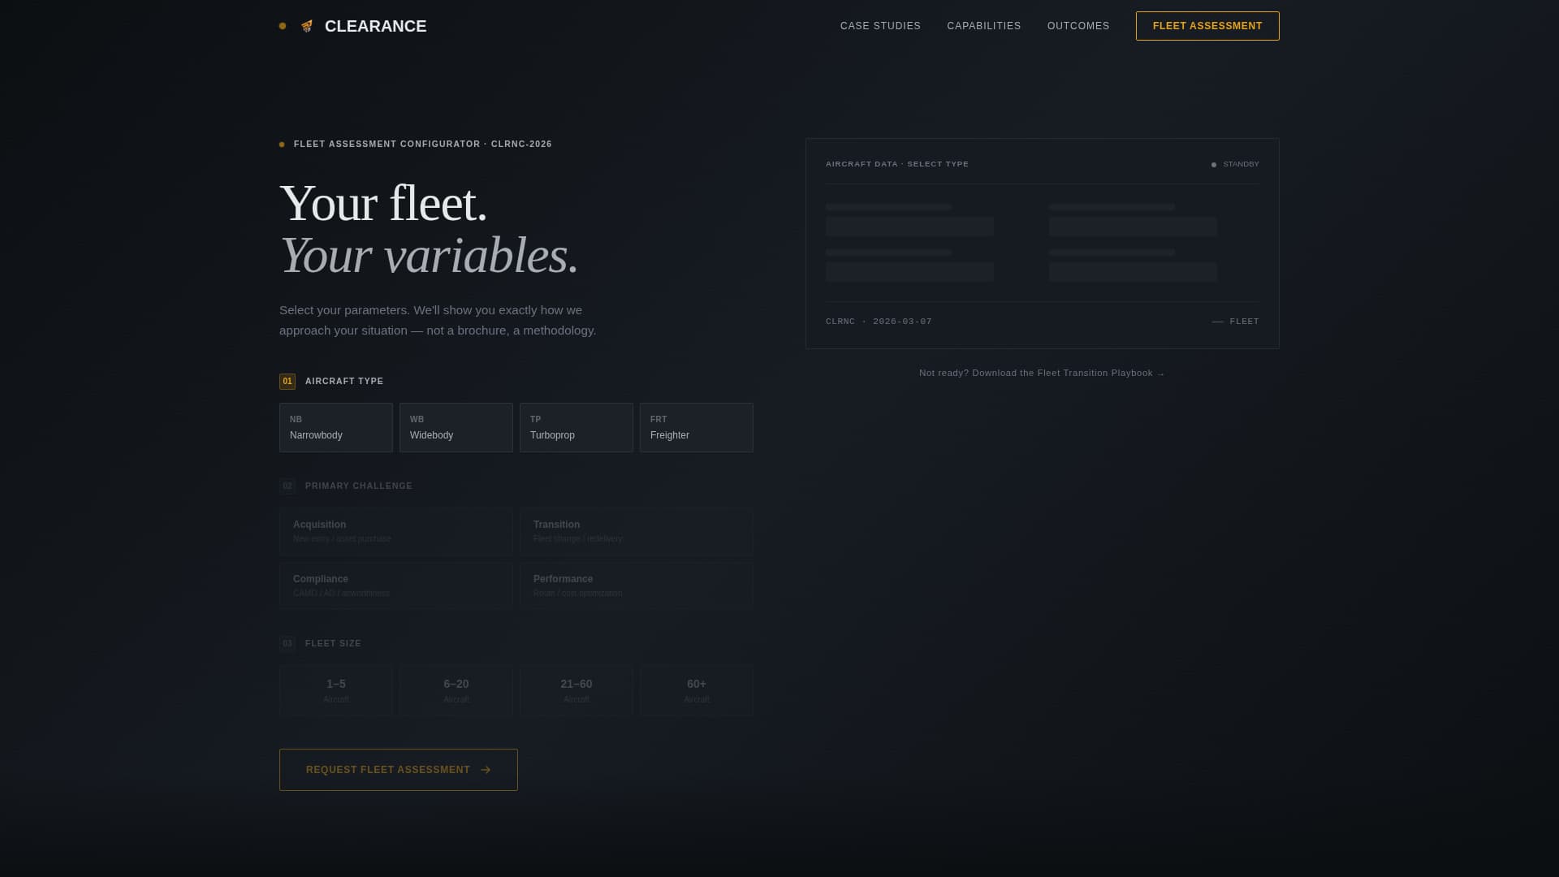Click the CLEARANCE brand name
Image resolution: width=1559 pixels, height=877 pixels.
pyautogui.click(x=375, y=26)
